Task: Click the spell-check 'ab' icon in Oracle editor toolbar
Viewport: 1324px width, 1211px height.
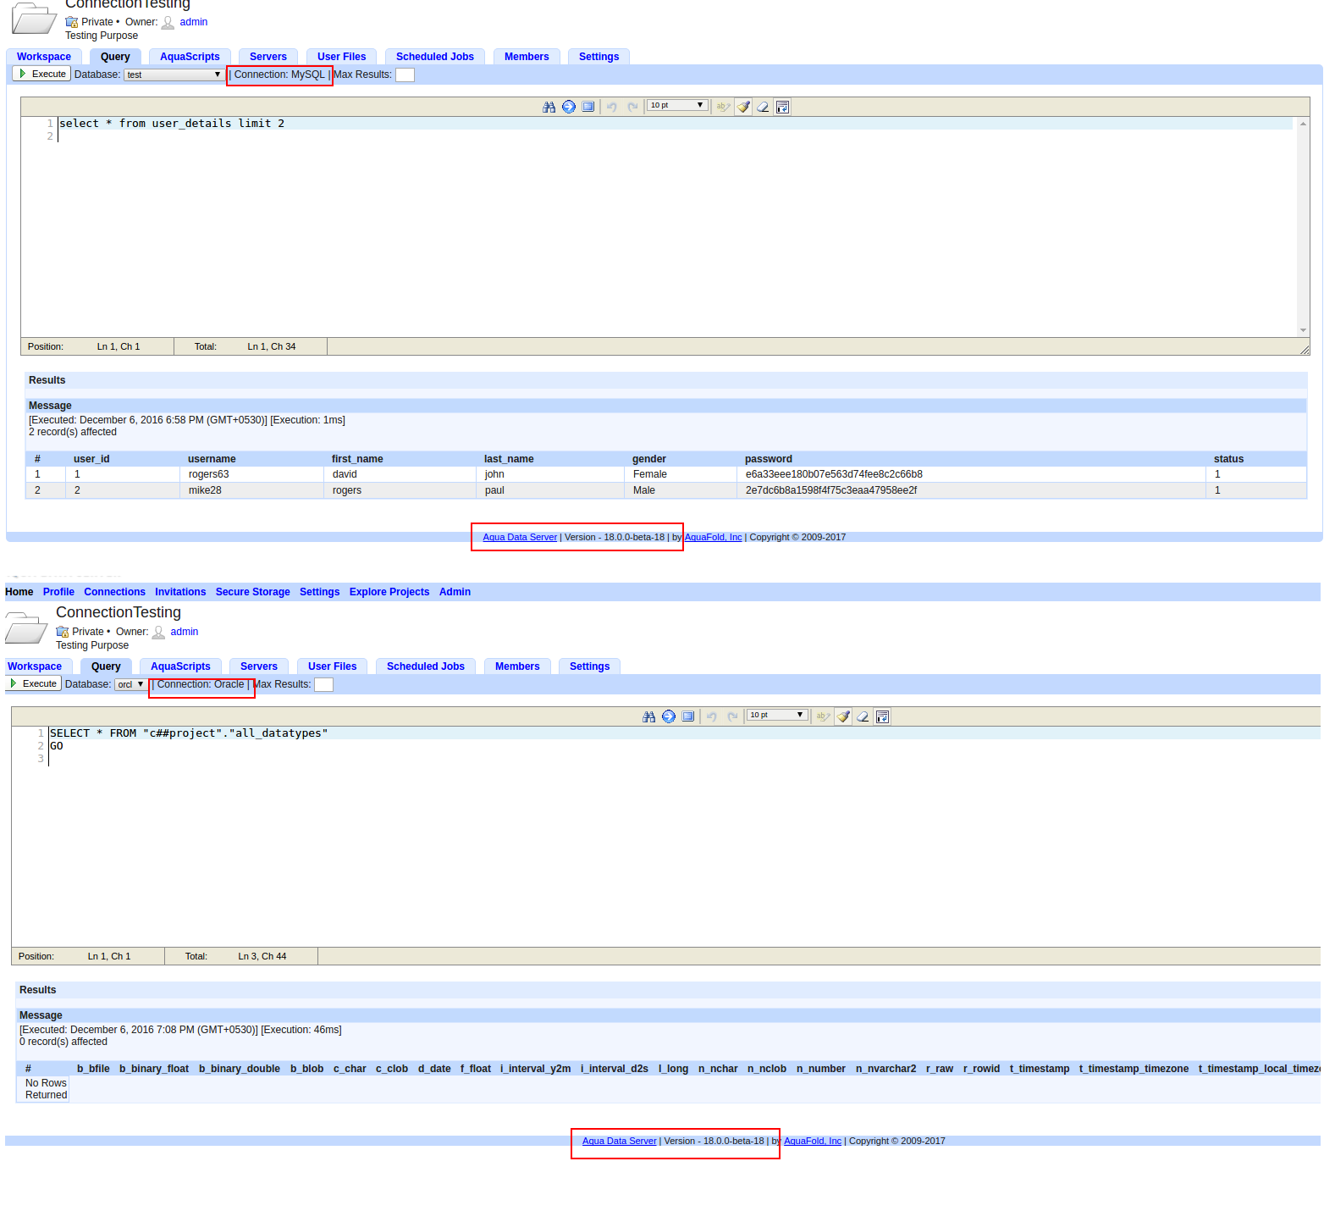Action: [823, 716]
